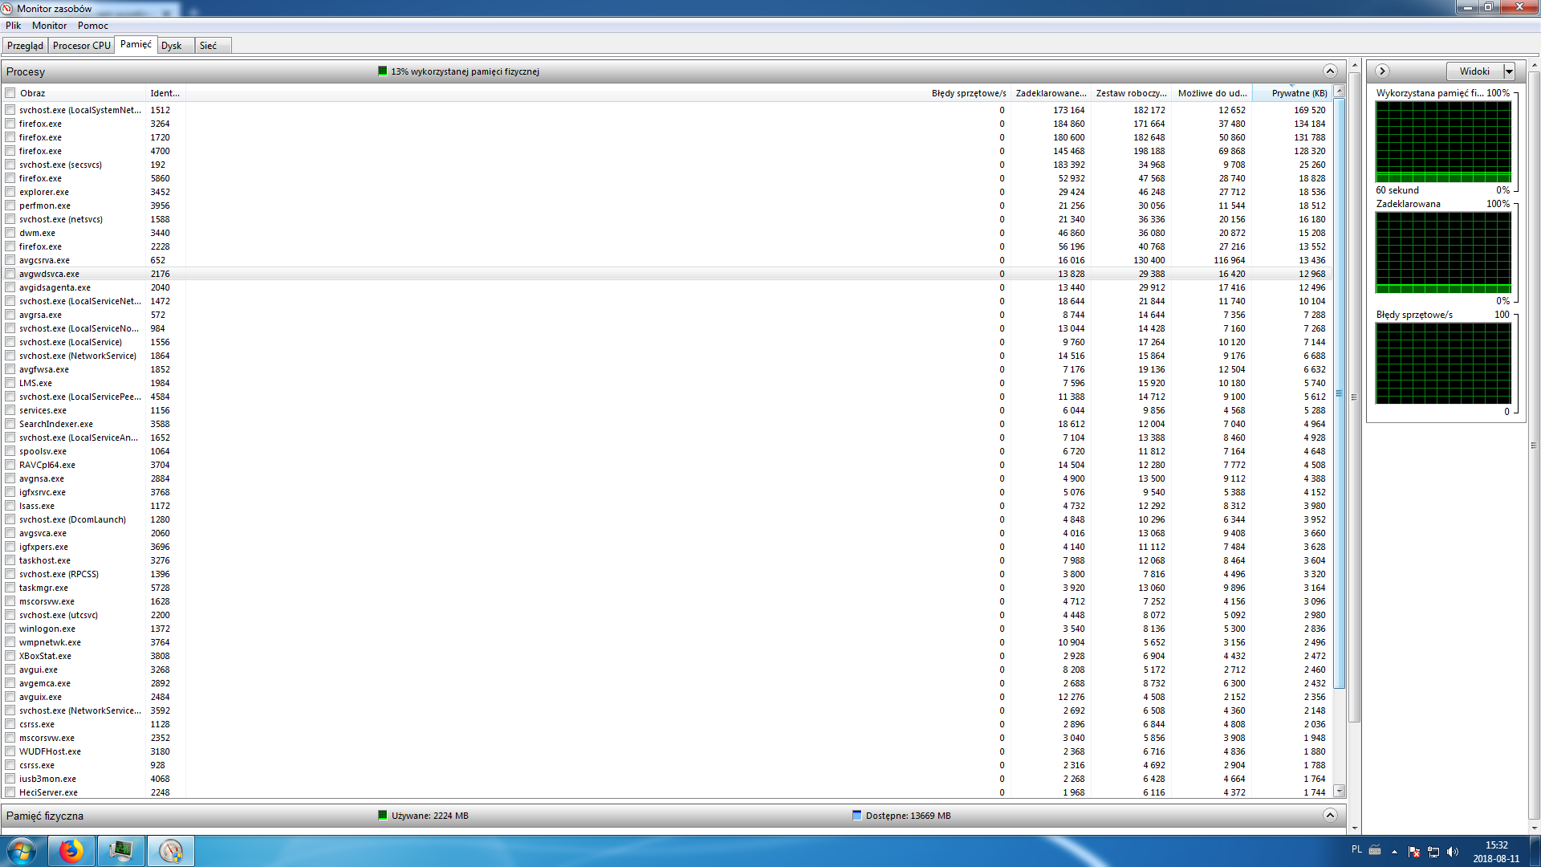
Task: Select the SearchIndexer.exe row
Action: pyautogui.click(x=667, y=424)
